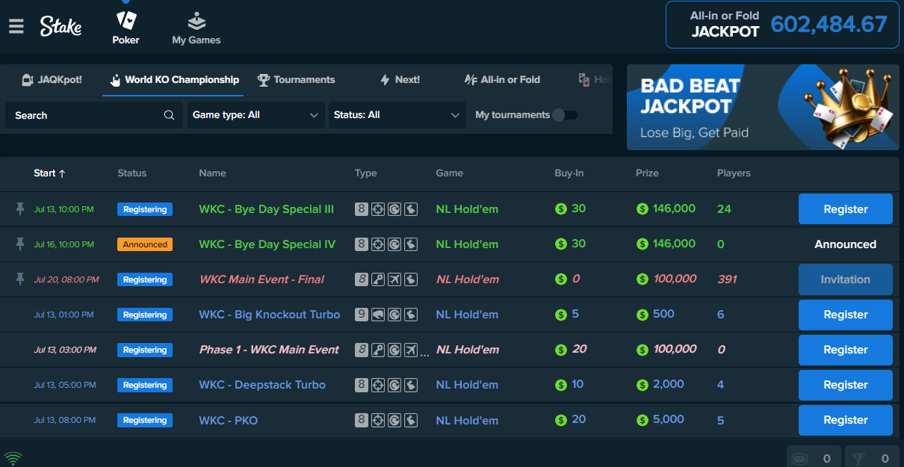Click the re-entry icon in Bye Day Special III row
Viewport: 904px width, 467px height.
pos(394,209)
